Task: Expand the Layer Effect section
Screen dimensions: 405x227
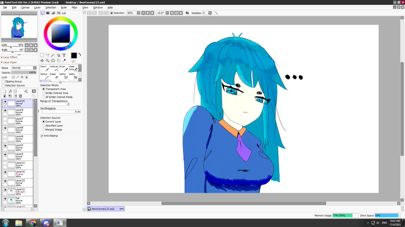Action: (x=9, y=58)
